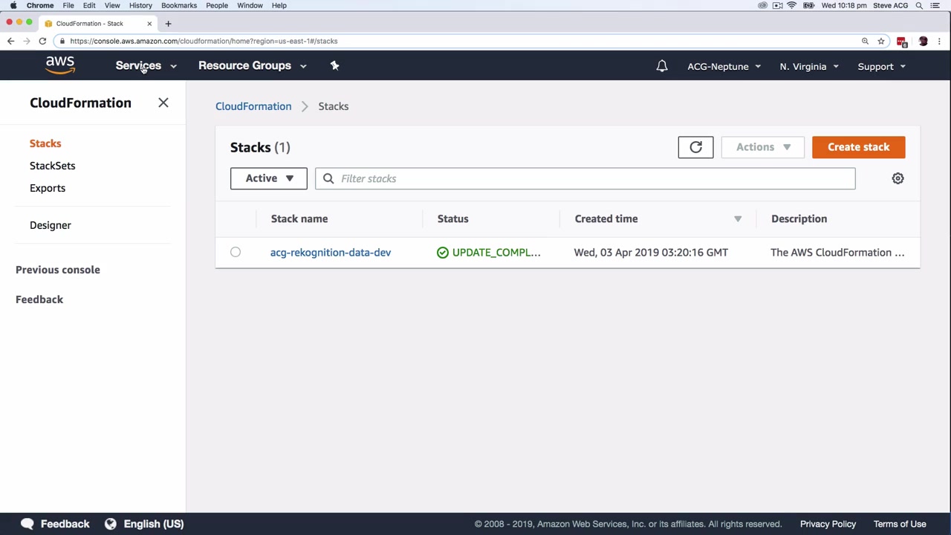Sort by Created time arrow
Image resolution: width=951 pixels, height=535 pixels.
coord(738,218)
